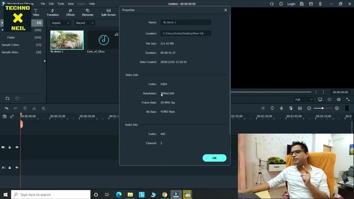Select the 4k demo 1 video thumbnail
This screenshot has width=354, height=199.
(67, 40)
